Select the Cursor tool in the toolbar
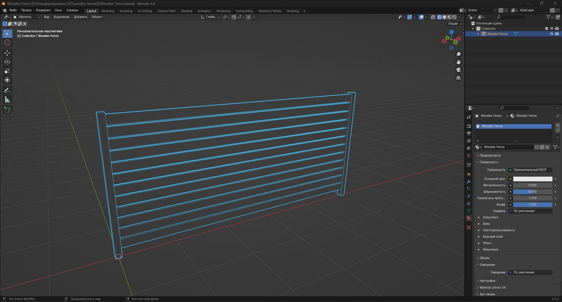562x302 pixels. [7, 43]
